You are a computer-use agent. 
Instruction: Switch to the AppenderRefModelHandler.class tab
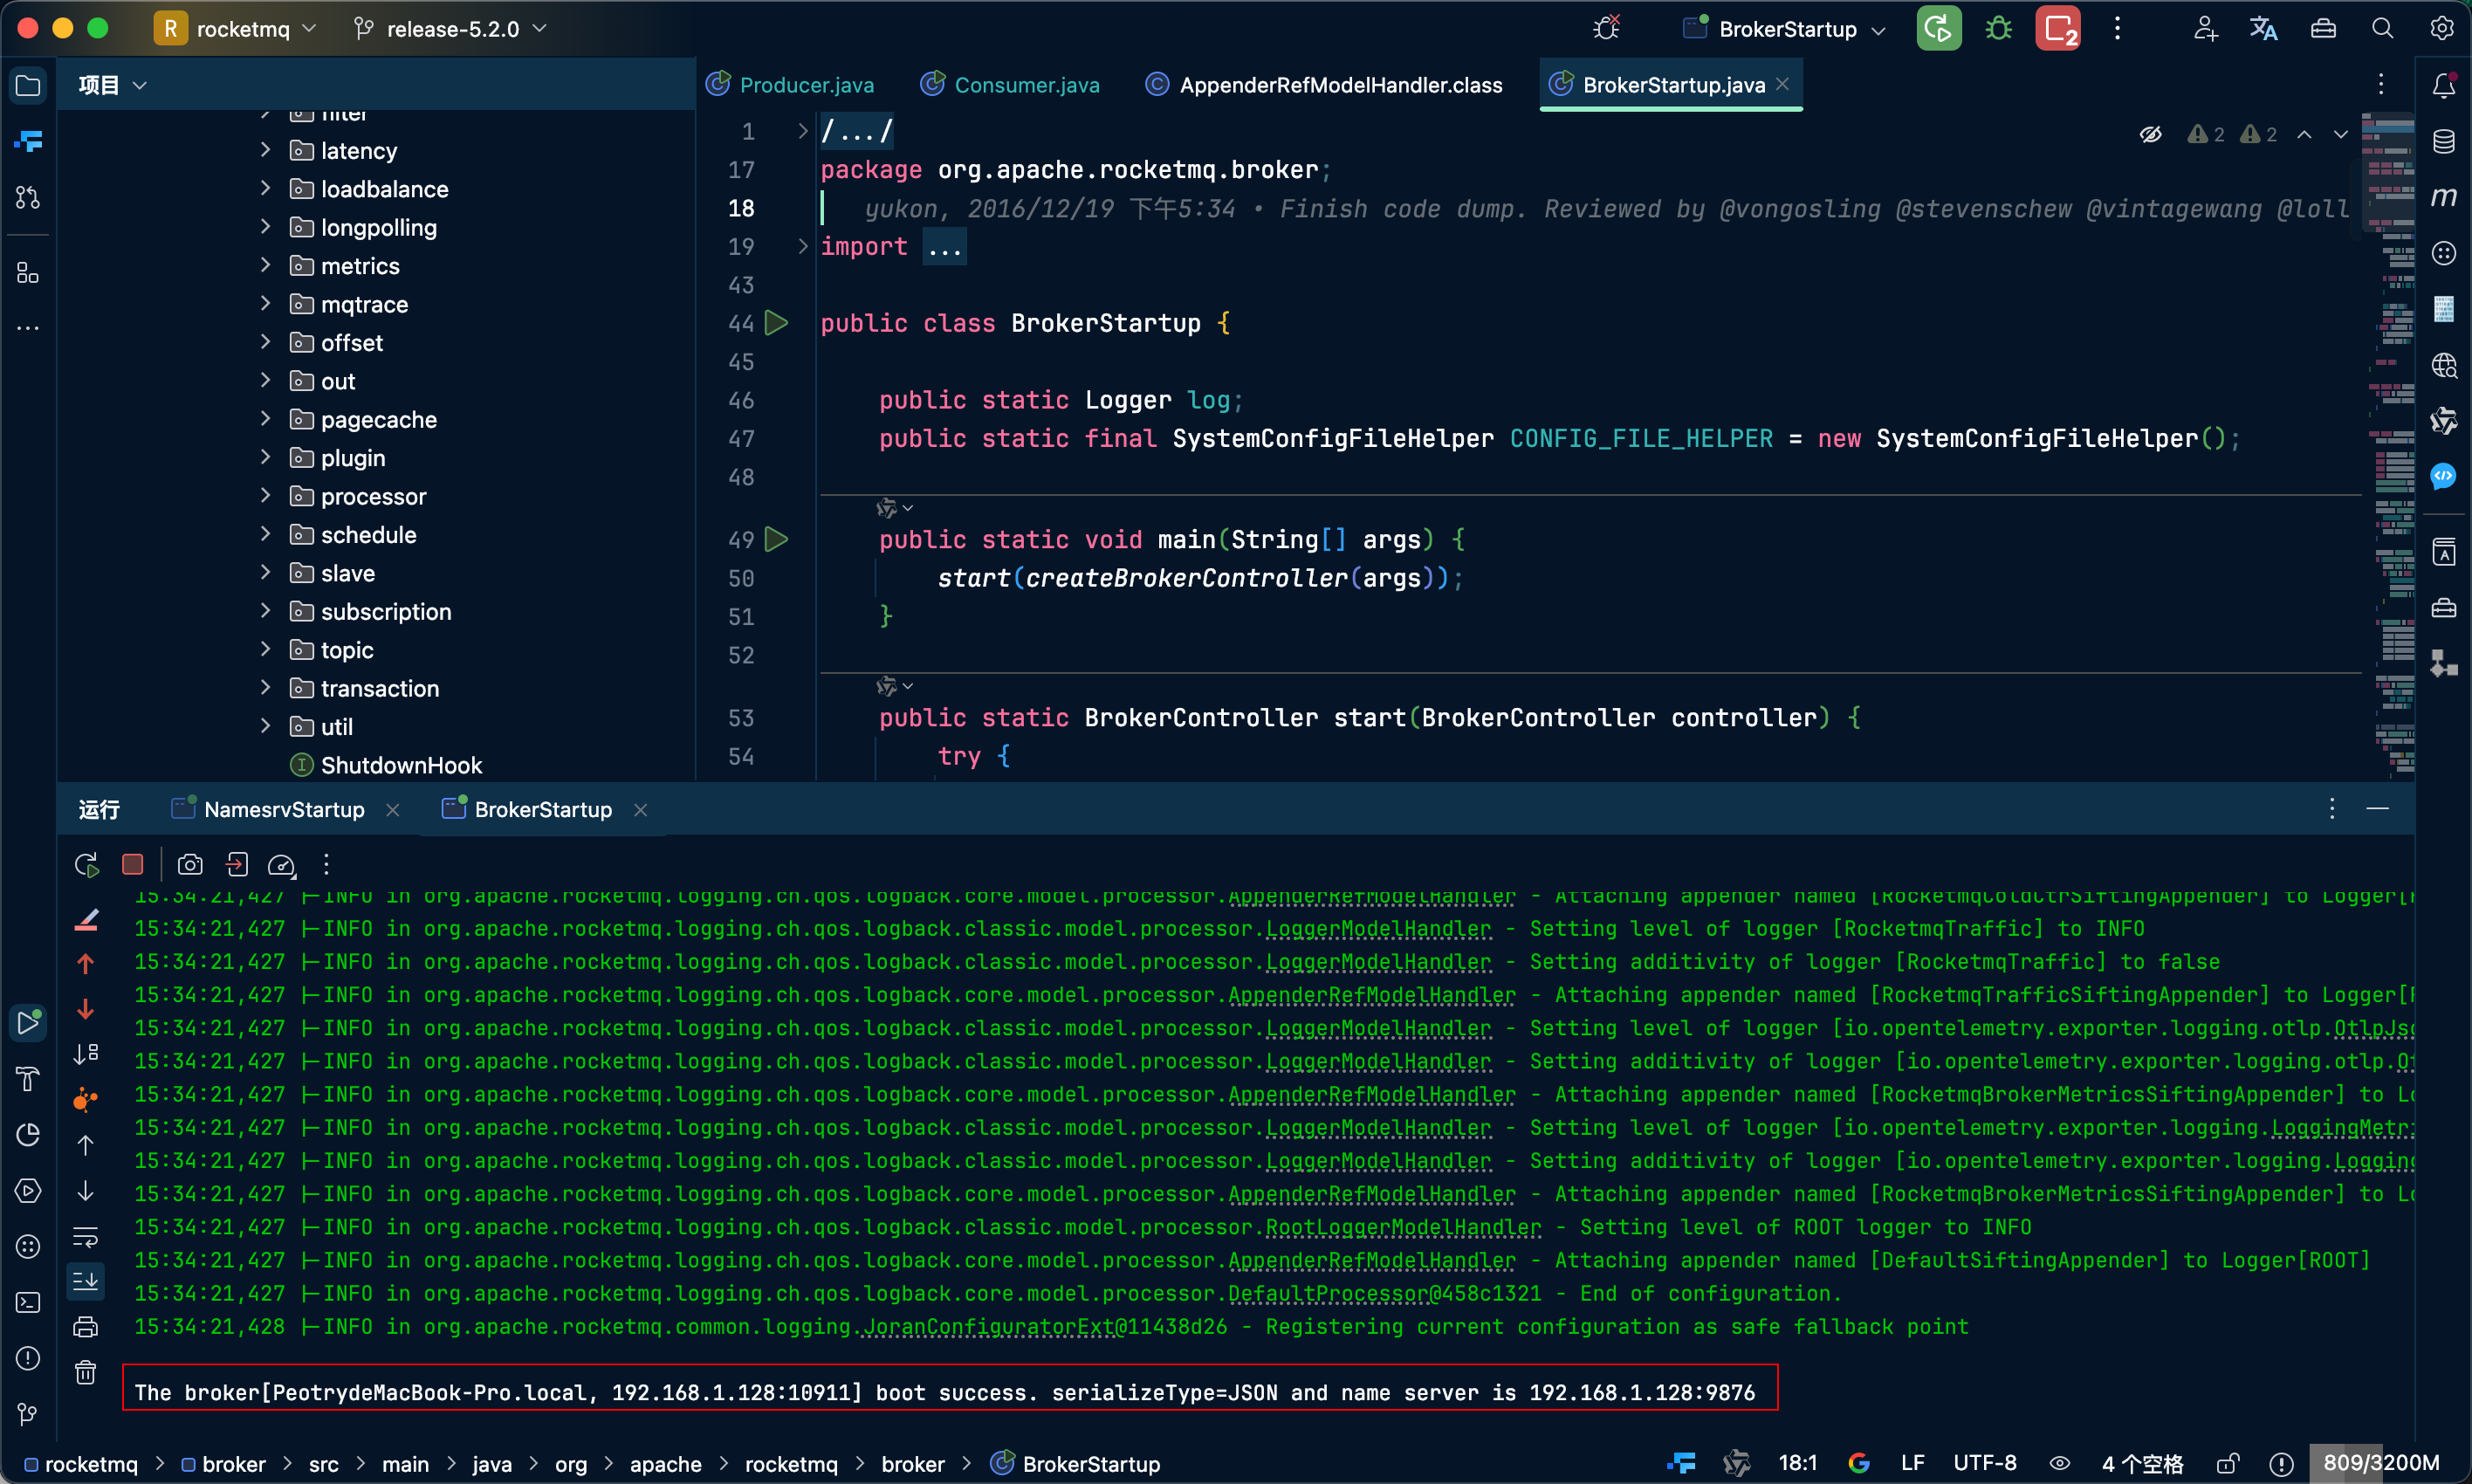1323,85
